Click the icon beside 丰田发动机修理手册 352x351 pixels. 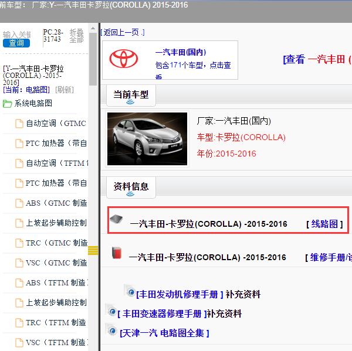(x=130, y=291)
